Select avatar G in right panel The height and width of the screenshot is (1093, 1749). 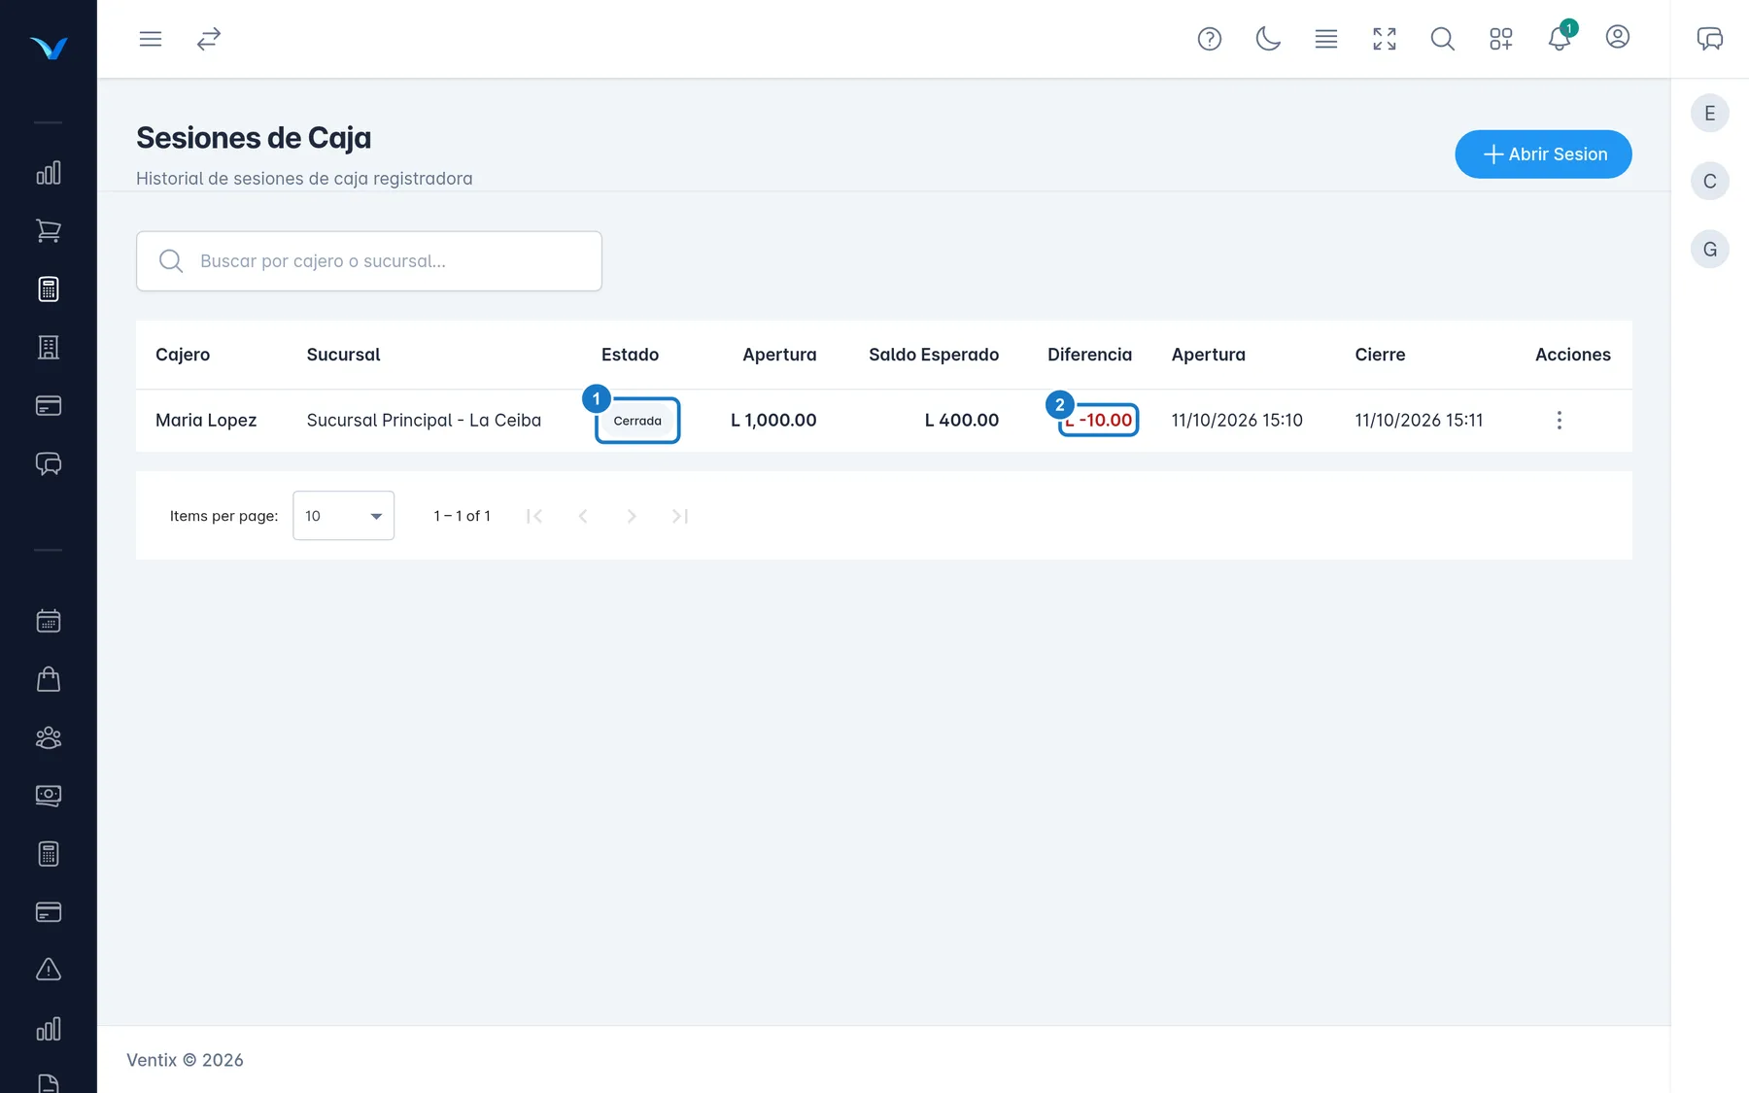pyautogui.click(x=1709, y=250)
